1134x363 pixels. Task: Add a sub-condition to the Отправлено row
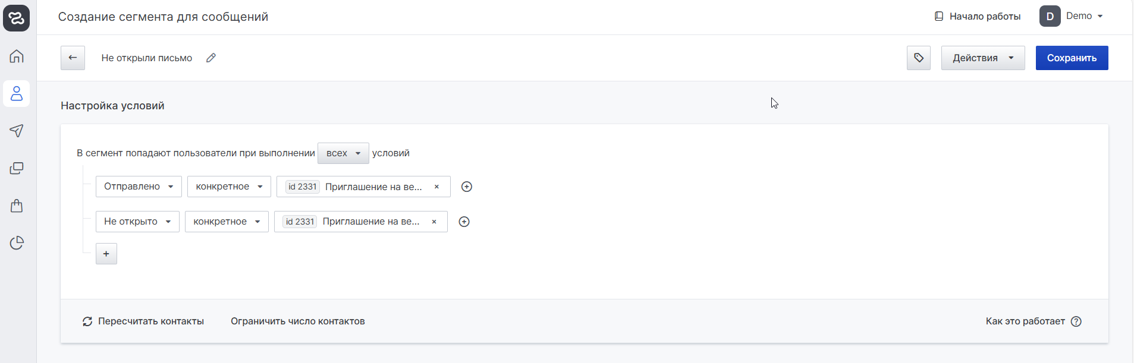click(x=467, y=187)
